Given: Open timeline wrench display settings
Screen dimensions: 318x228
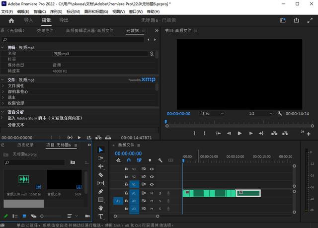Looking at the screenshot, I should pos(160,160).
